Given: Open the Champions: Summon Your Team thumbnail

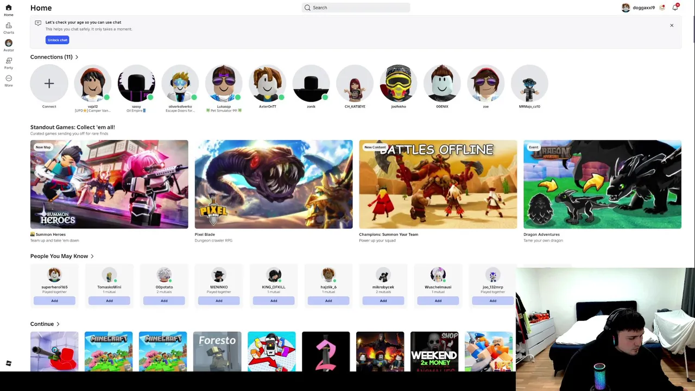Looking at the screenshot, I should [x=438, y=184].
